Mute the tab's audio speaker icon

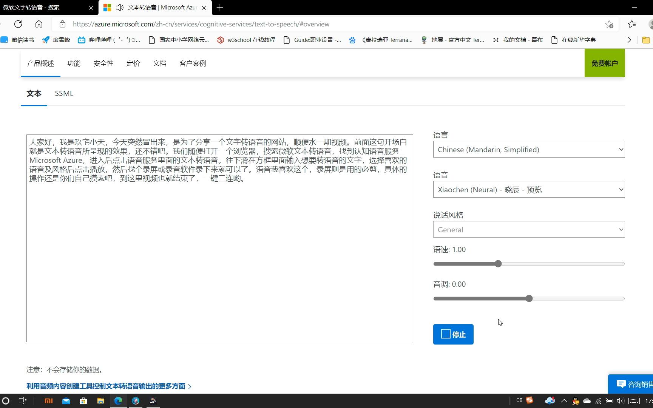[x=120, y=8]
